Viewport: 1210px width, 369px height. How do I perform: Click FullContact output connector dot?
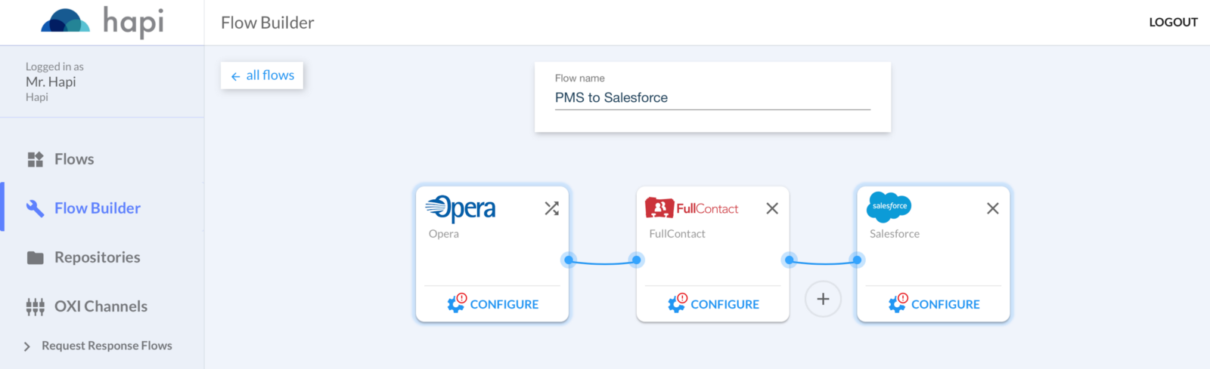(x=790, y=260)
